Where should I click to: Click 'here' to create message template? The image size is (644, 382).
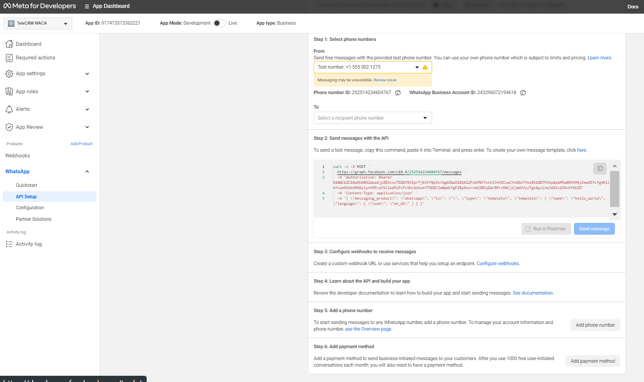(x=582, y=150)
